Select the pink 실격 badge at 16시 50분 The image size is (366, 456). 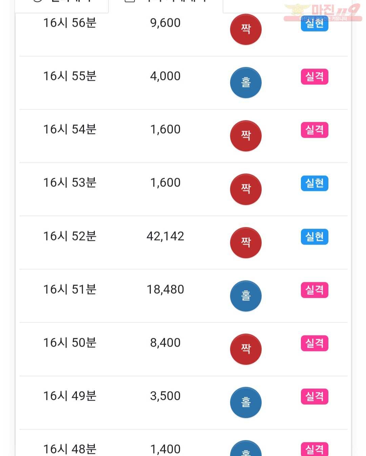[314, 343]
